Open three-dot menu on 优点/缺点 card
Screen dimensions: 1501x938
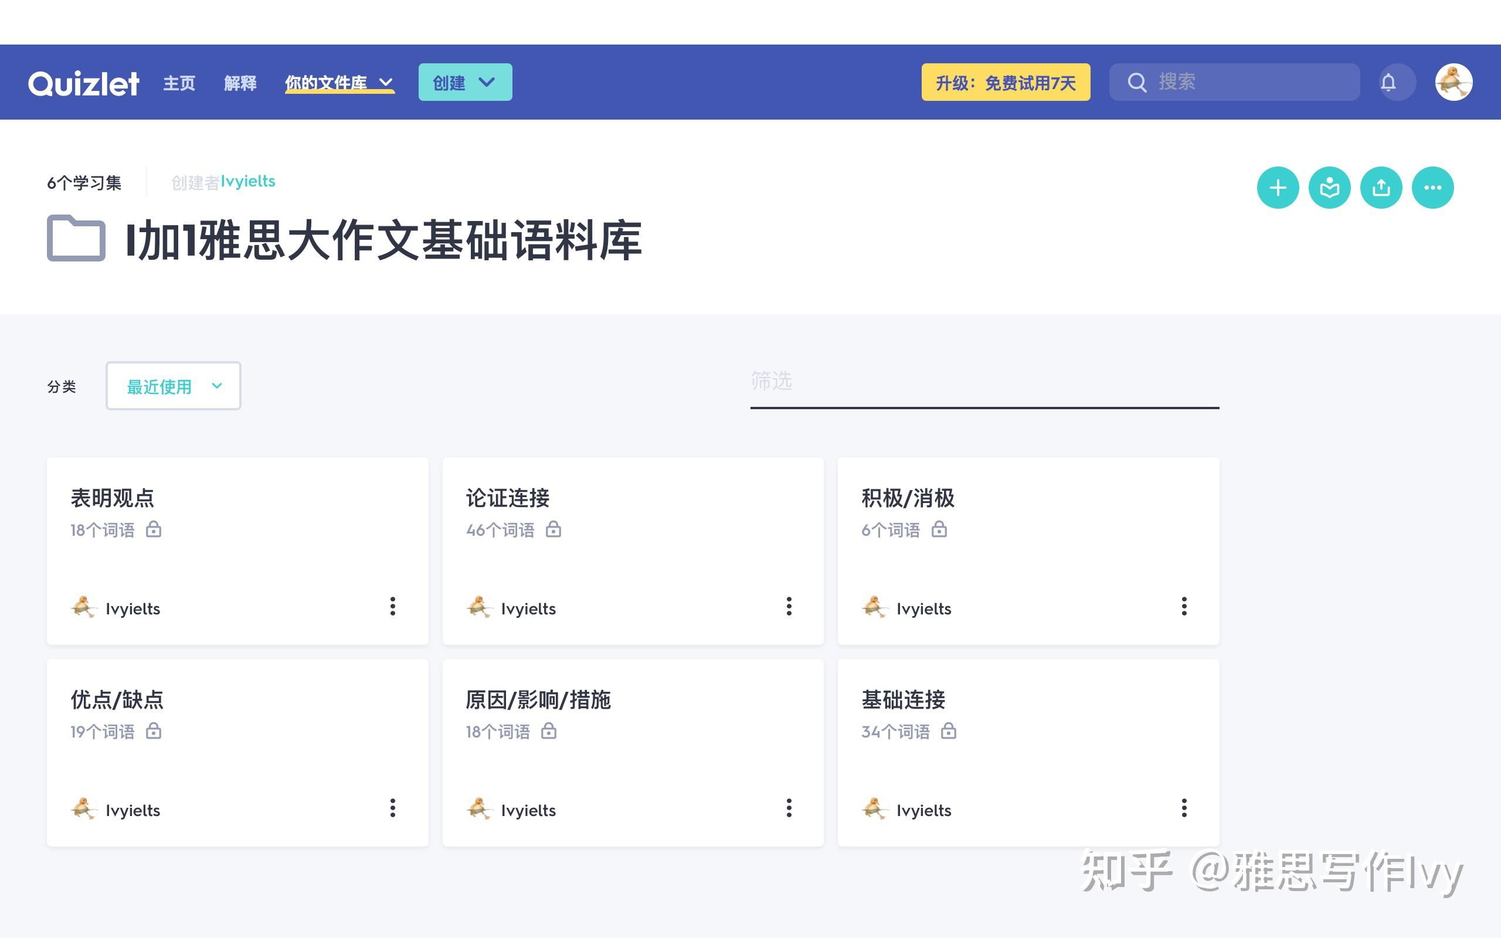(393, 808)
